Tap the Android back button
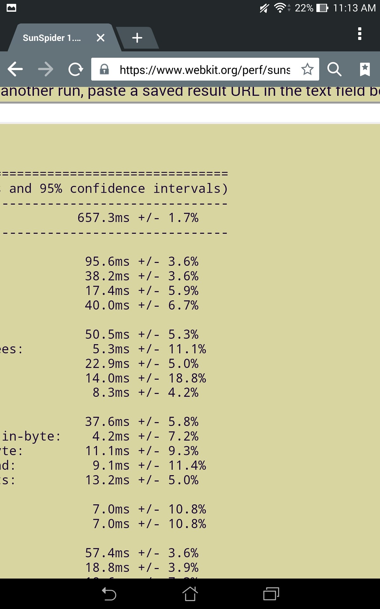 [x=109, y=594]
